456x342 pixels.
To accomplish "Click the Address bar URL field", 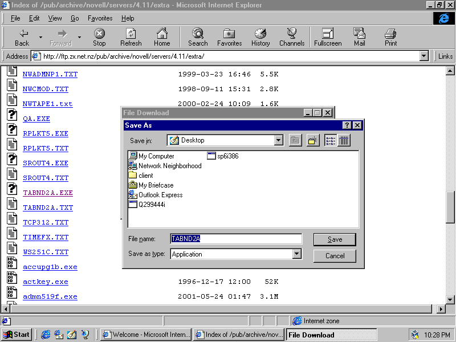I will pos(225,56).
